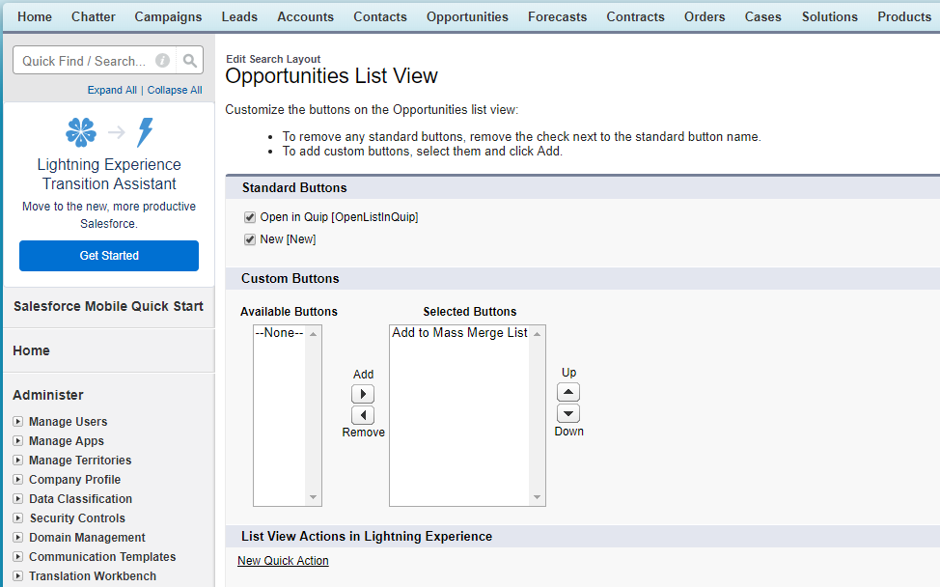Open Manage Apps in sidebar
This screenshot has height=587, width=940.
[67, 440]
